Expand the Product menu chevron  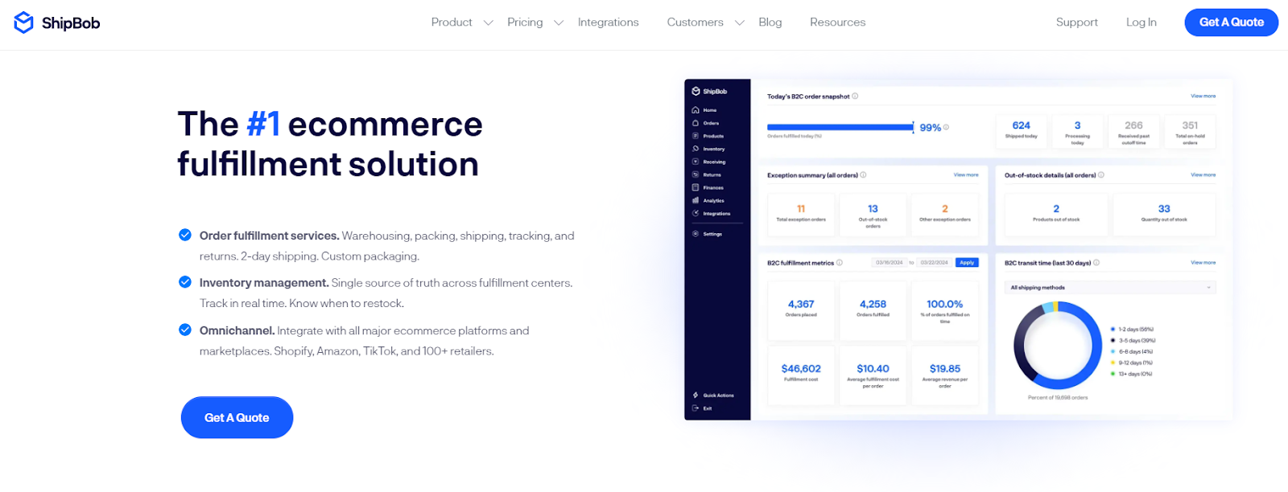(488, 23)
